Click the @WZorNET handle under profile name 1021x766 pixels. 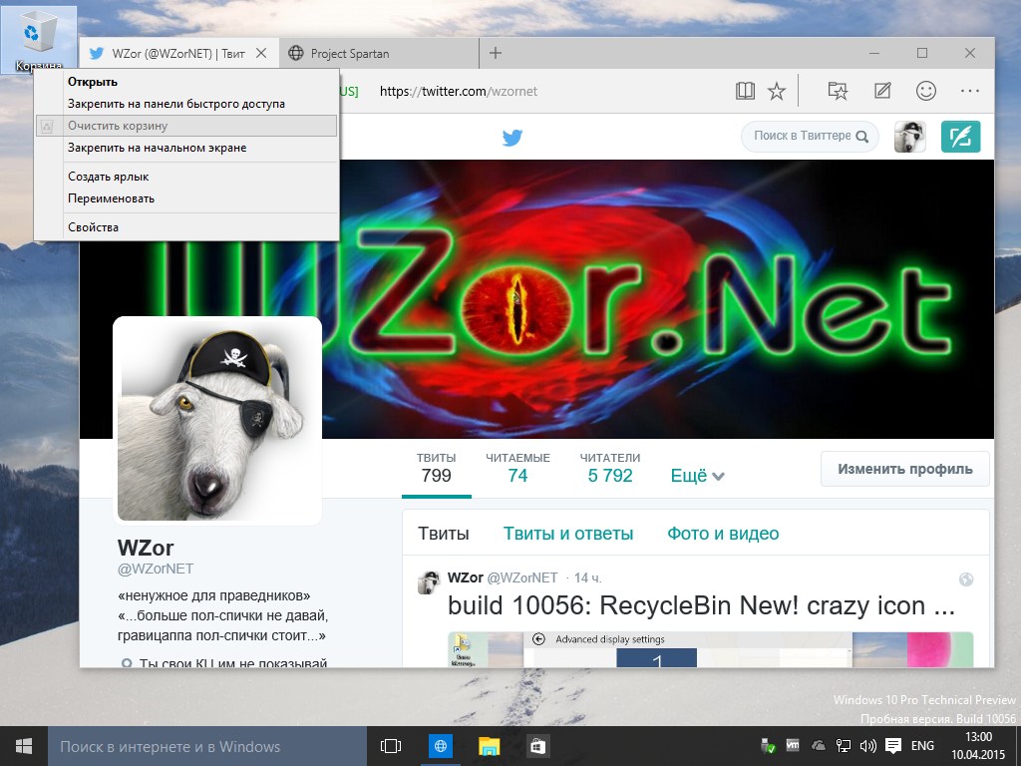coord(155,569)
